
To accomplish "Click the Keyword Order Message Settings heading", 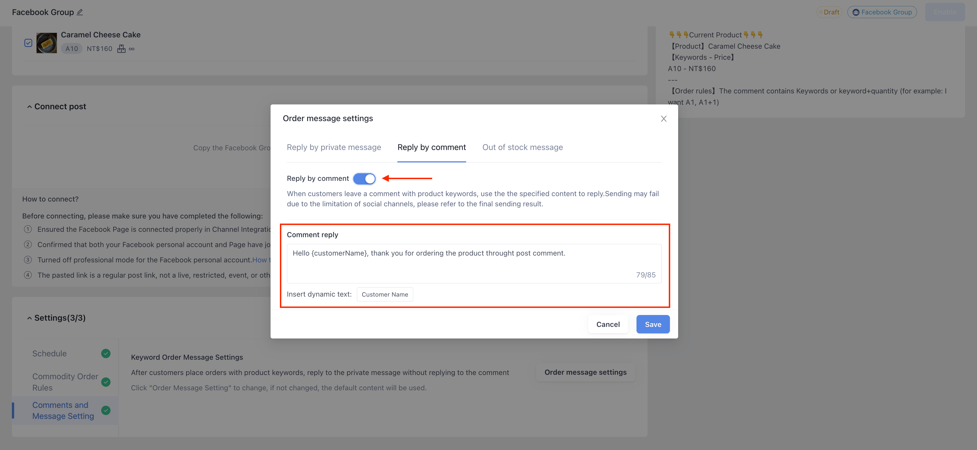I will [x=187, y=357].
